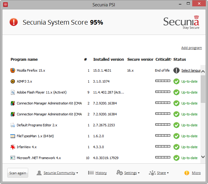Open the History link
The height and width of the screenshot is (184, 208).
point(101,173)
